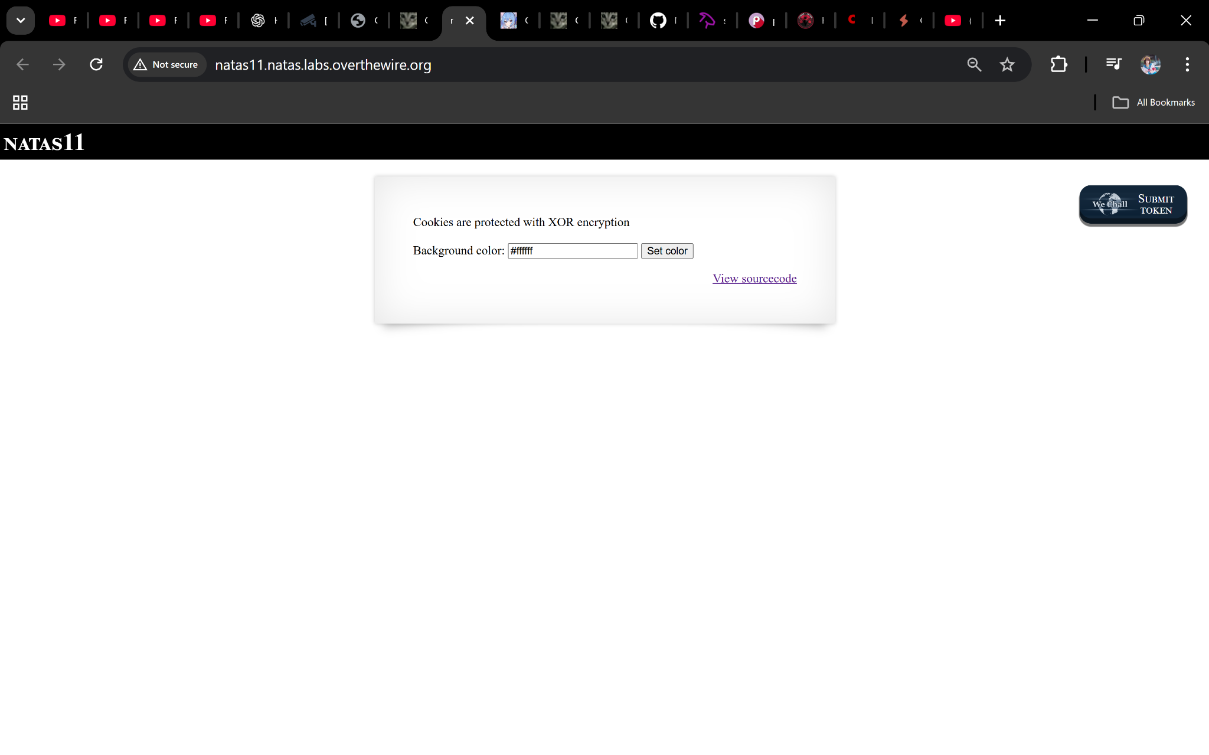Click the profile avatar icon
The image size is (1209, 755).
[1150, 64]
